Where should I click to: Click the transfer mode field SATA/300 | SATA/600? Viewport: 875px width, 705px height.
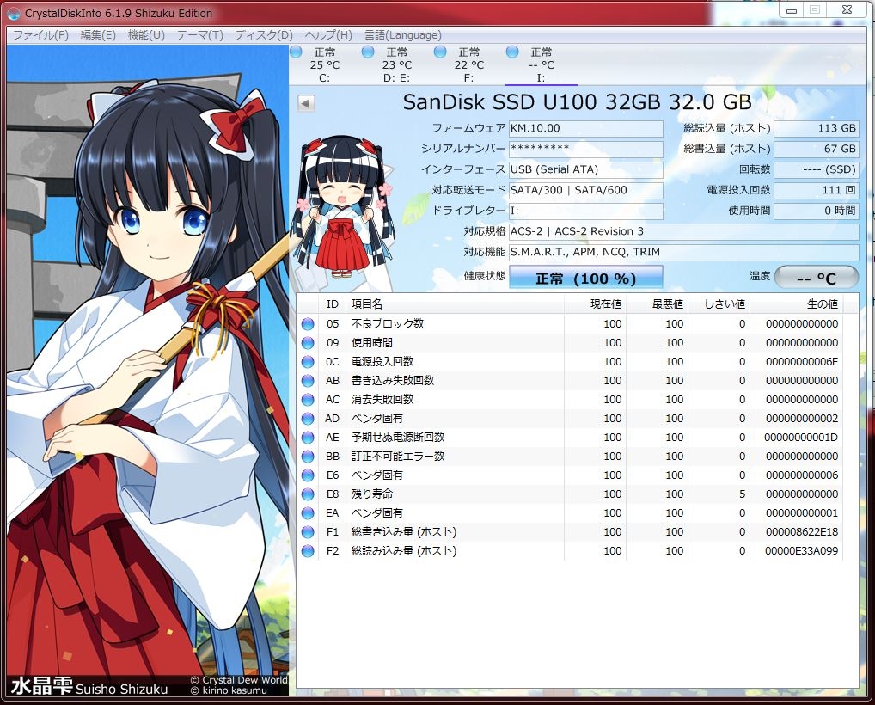click(x=586, y=190)
